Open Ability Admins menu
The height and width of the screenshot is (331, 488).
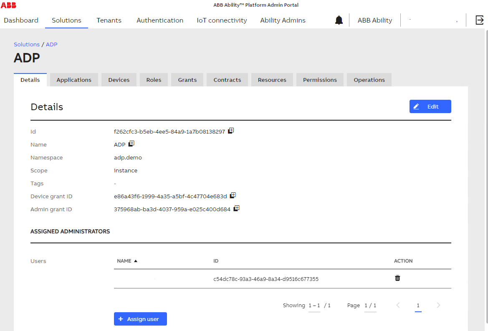click(283, 20)
